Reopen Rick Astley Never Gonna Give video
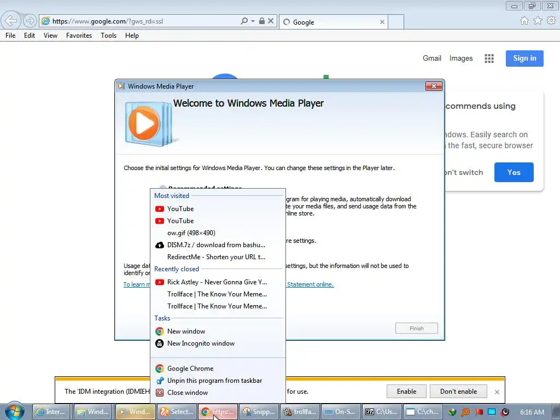560x420 pixels. pos(218,282)
